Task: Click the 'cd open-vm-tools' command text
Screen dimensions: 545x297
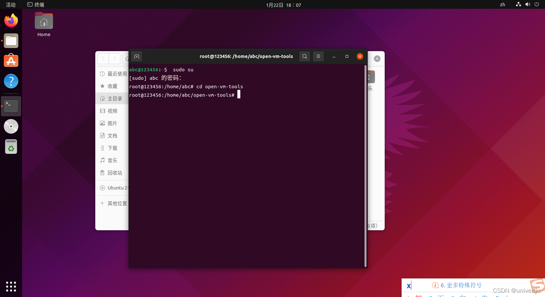Action: (220, 87)
